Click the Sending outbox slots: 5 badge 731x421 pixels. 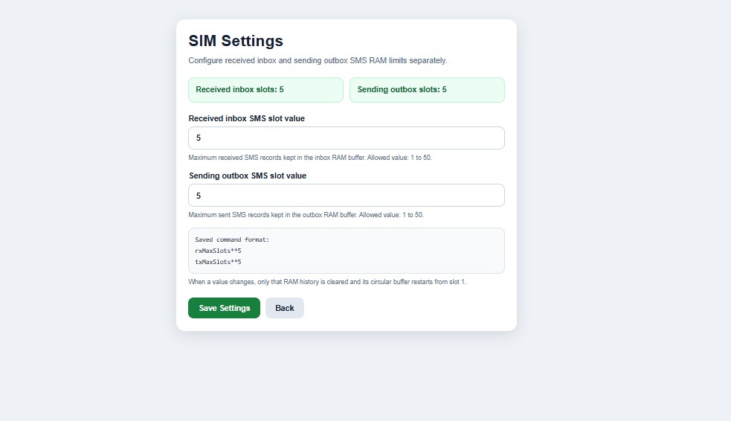[427, 90]
